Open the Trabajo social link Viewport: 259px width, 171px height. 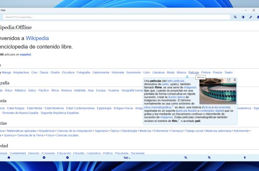194,131
